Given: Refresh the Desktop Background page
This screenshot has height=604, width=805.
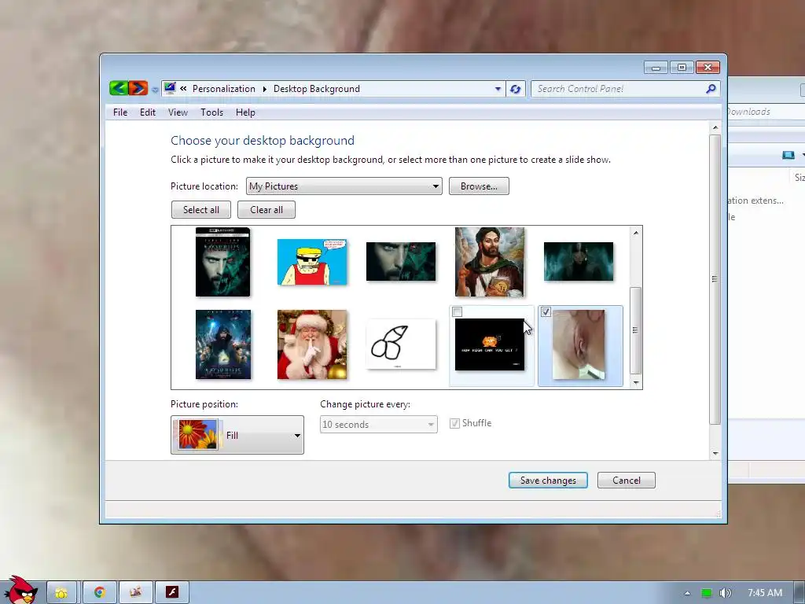Looking at the screenshot, I should (516, 89).
